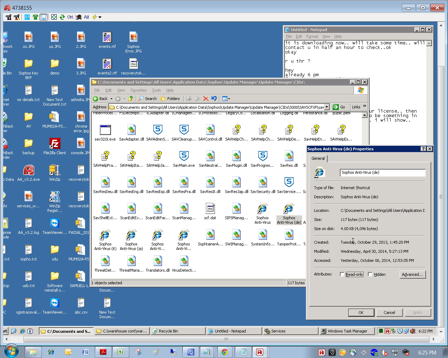
Task: Tick the Hidden attribute checkbox
Action: (370, 274)
